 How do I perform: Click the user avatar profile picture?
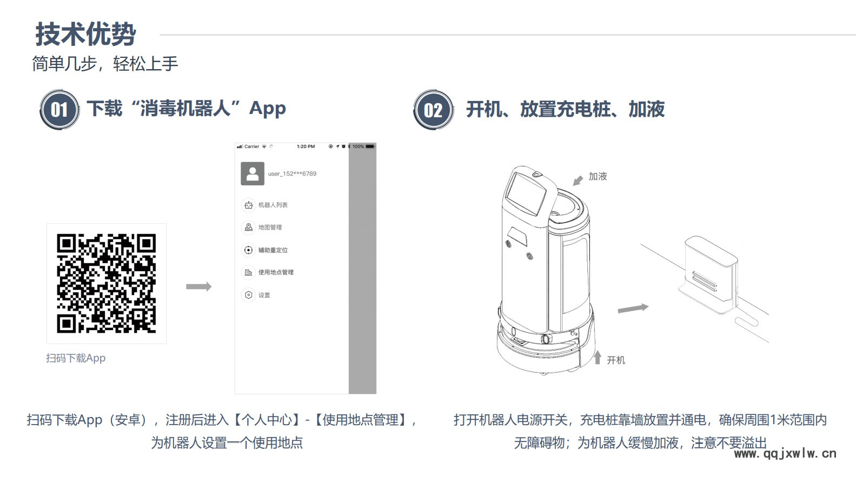253,173
